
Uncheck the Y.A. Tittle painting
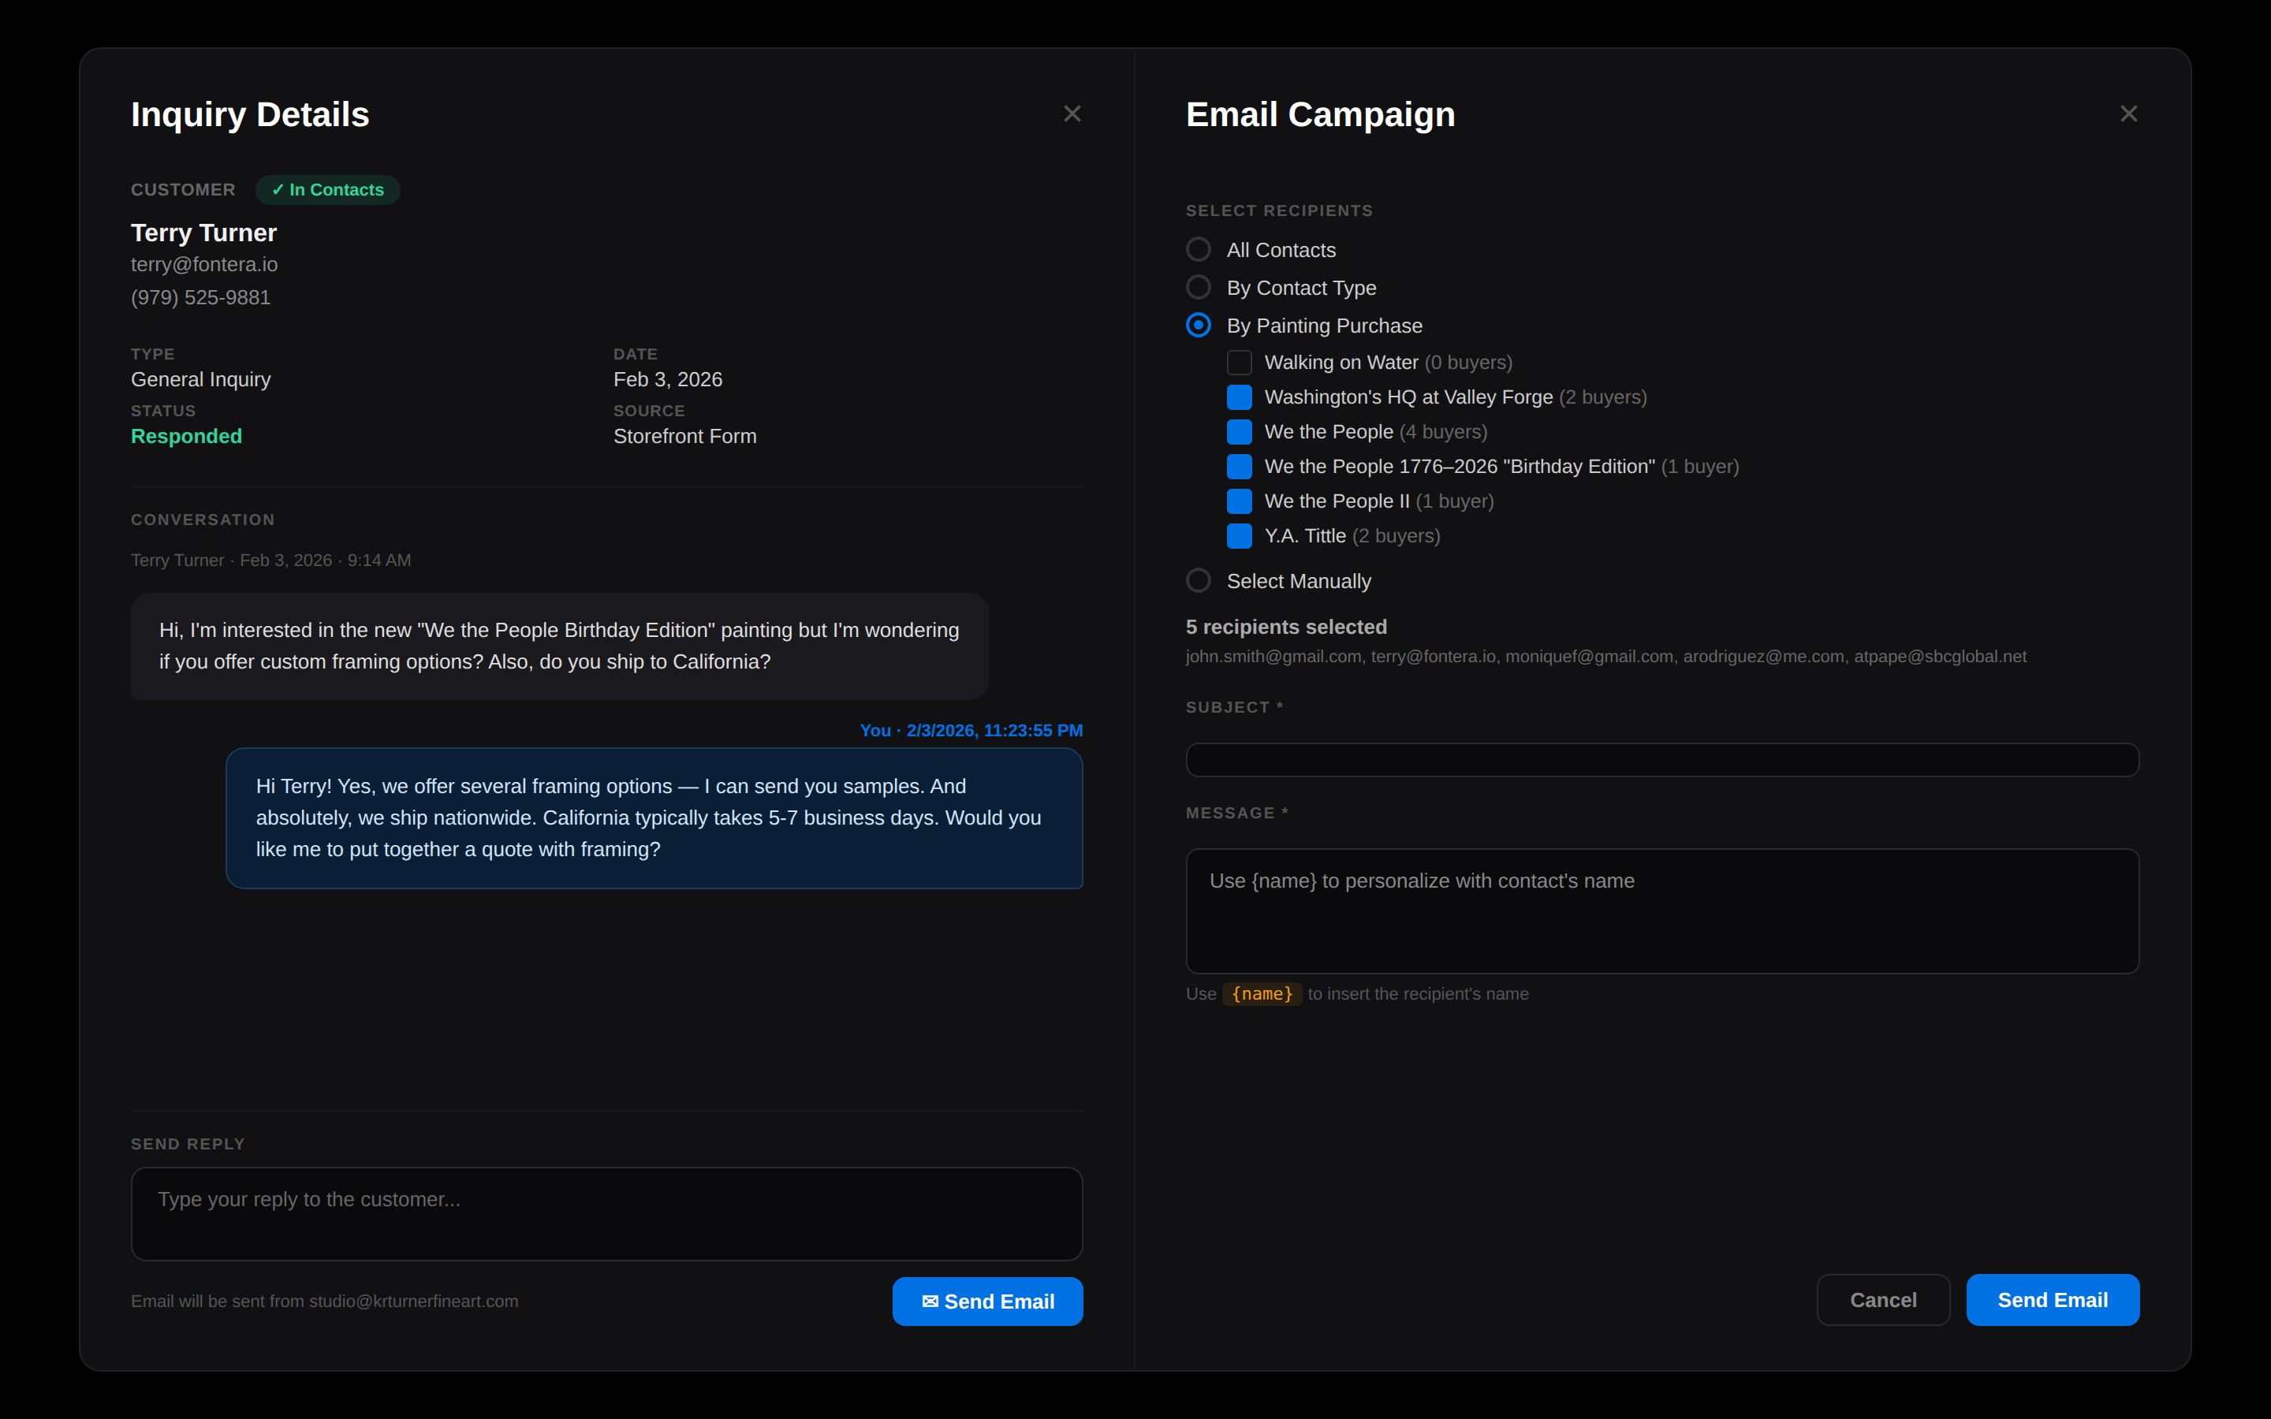tap(1240, 536)
